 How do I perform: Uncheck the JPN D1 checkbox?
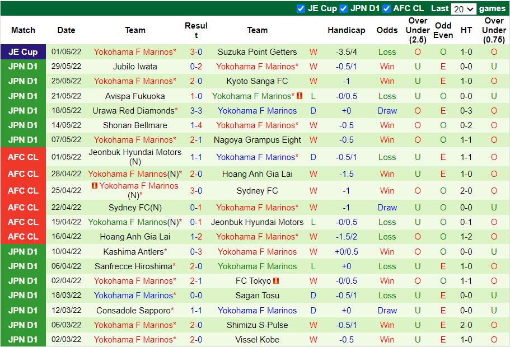(x=344, y=9)
